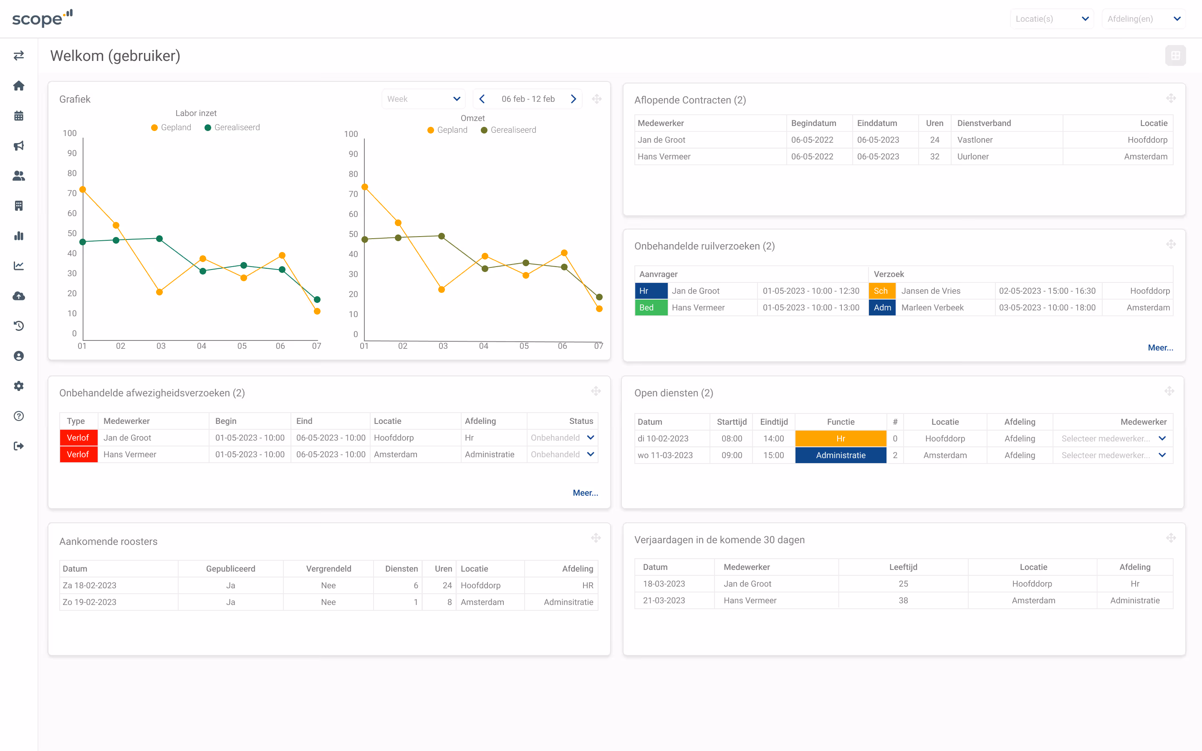
Task: Expand the Week period dropdown
Action: click(x=423, y=99)
